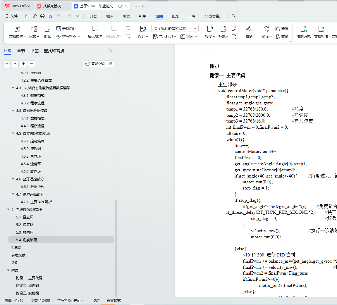
Task: Open 文档权限 document permissions
Action: (321, 32)
